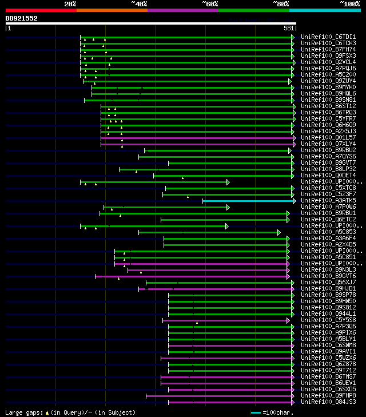Click the UniRef100_B9HJD1 label
This screenshot has width=366, height=417.
tap(328, 288)
